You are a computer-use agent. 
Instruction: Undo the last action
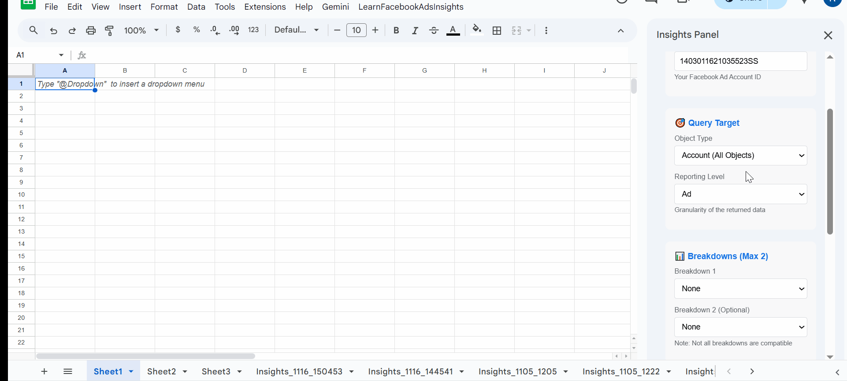[53, 30]
